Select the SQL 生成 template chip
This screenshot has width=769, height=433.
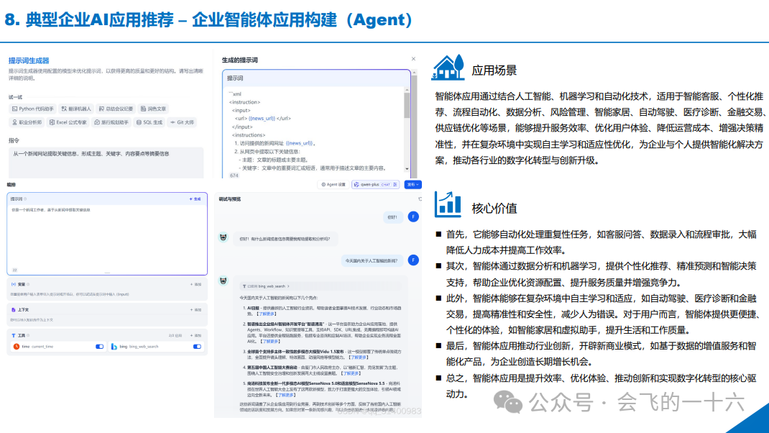click(149, 122)
